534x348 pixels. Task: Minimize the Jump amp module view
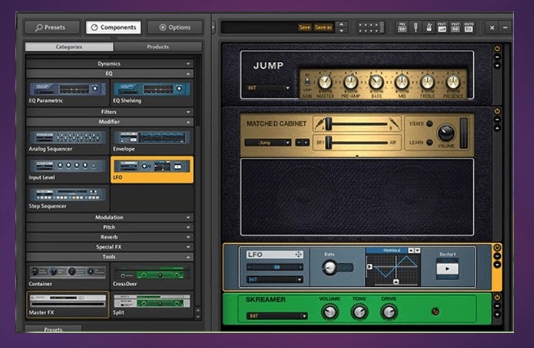click(x=497, y=57)
